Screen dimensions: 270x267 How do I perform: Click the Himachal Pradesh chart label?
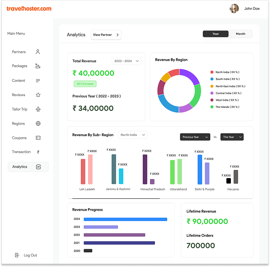153,189
